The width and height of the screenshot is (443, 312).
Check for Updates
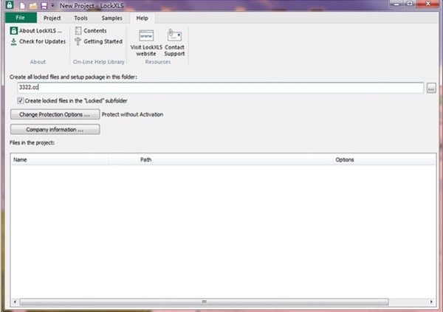point(38,41)
